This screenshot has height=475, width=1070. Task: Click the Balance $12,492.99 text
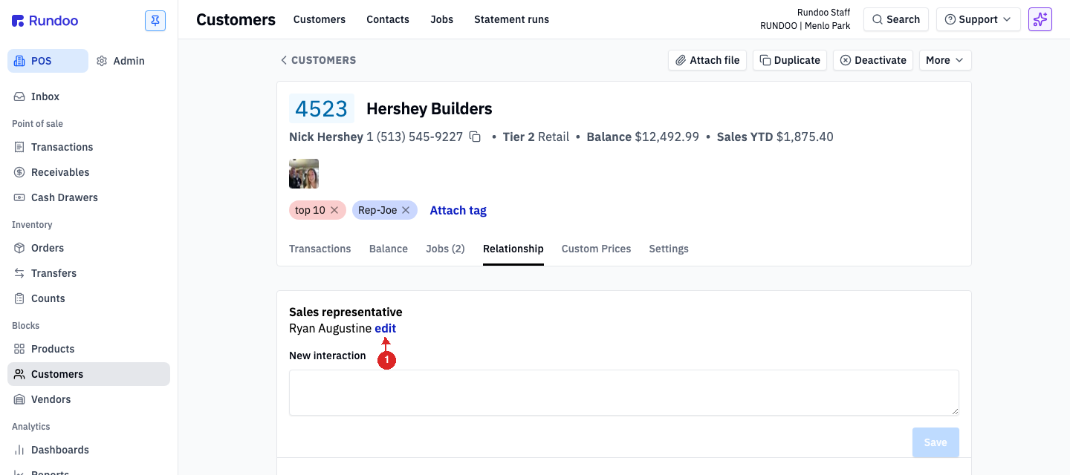point(643,137)
